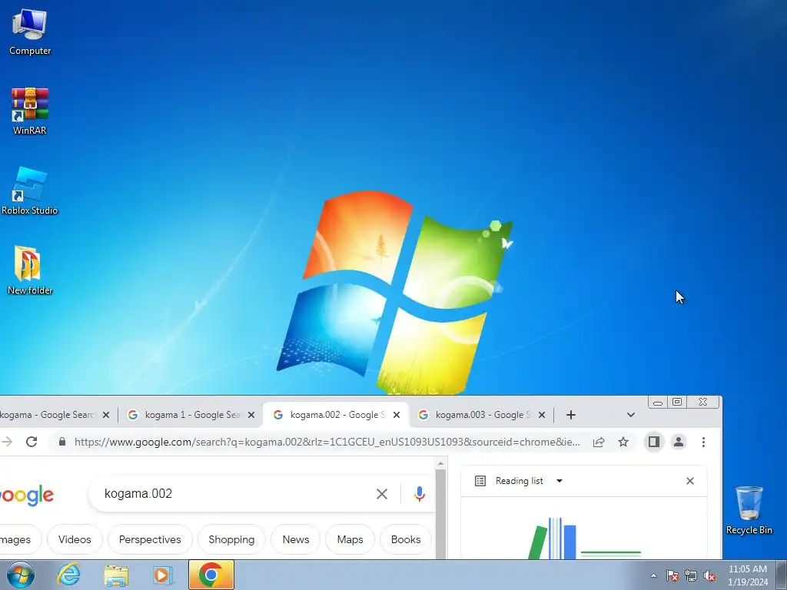Screen dimensions: 787x590
Task: Filter results by Shopping
Action: [231, 539]
